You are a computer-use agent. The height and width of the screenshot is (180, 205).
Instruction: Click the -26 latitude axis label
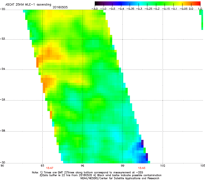pos(2,100)
